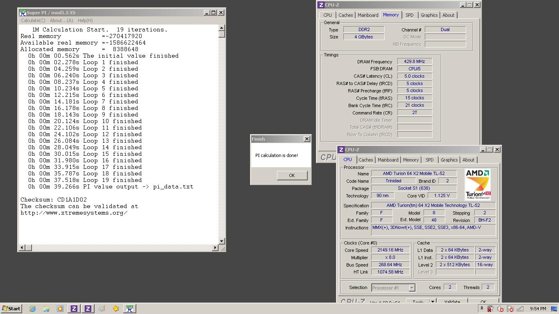559x314 pixels.
Task: Show hidden system tray icons
Action: click(482, 309)
